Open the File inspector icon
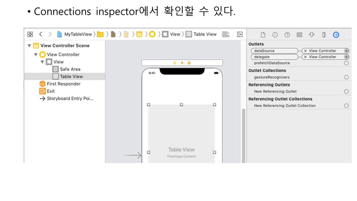Image resolution: width=357 pixels, height=201 pixels. pos(263,35)
